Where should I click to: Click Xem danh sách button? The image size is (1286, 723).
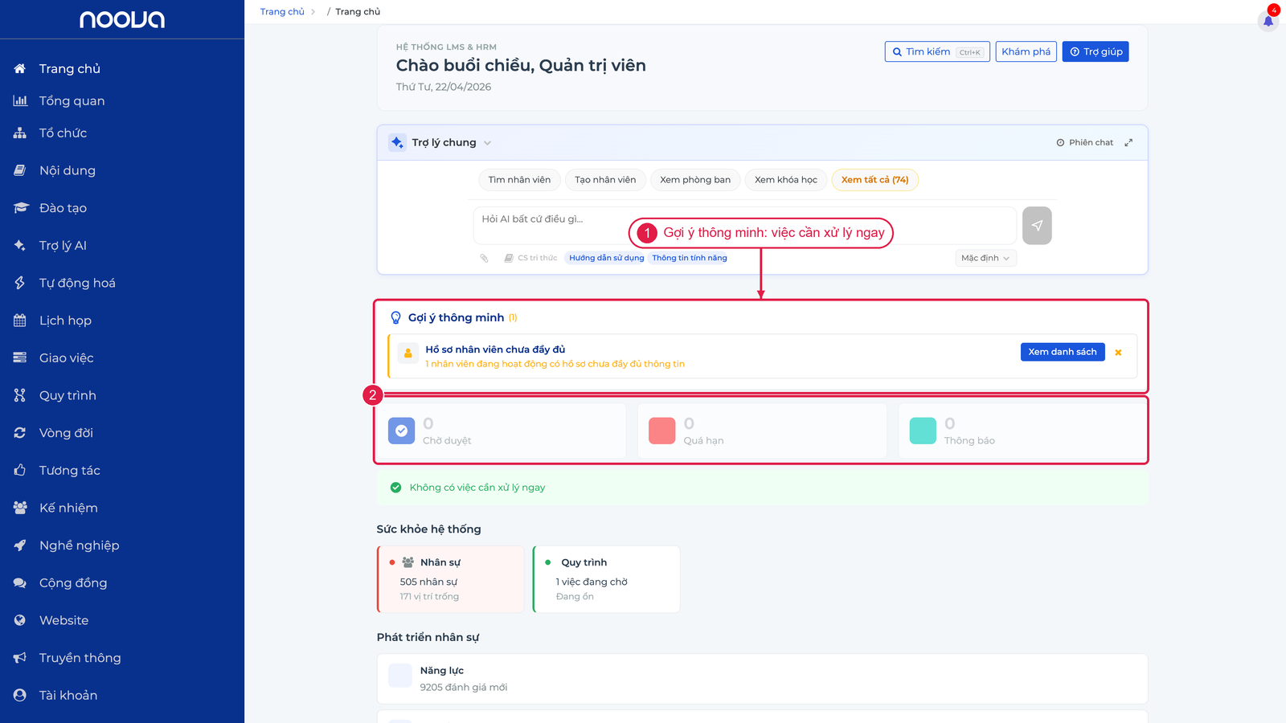(x=1063, y=352)
